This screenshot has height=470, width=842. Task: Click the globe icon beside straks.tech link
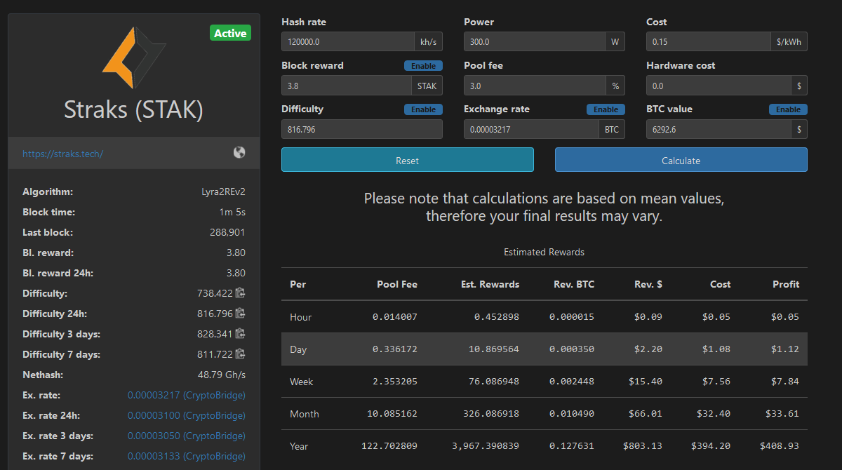point(239,152)
